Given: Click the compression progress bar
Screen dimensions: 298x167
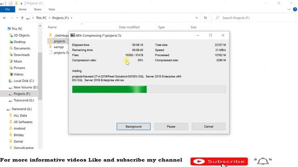Looking at the screenshot, I should point(149,90).
